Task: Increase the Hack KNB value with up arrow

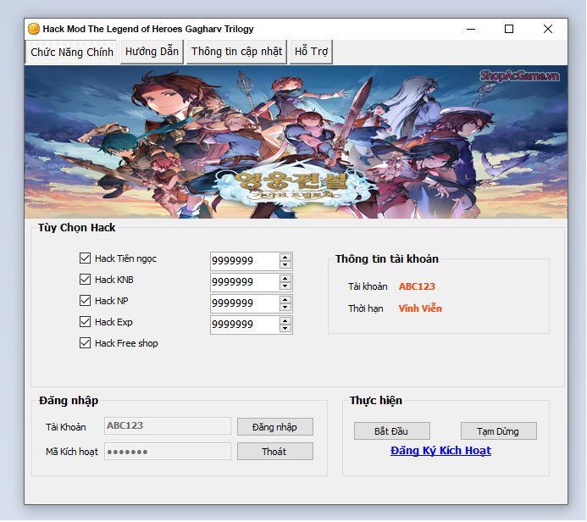Action: click(285, 279)
